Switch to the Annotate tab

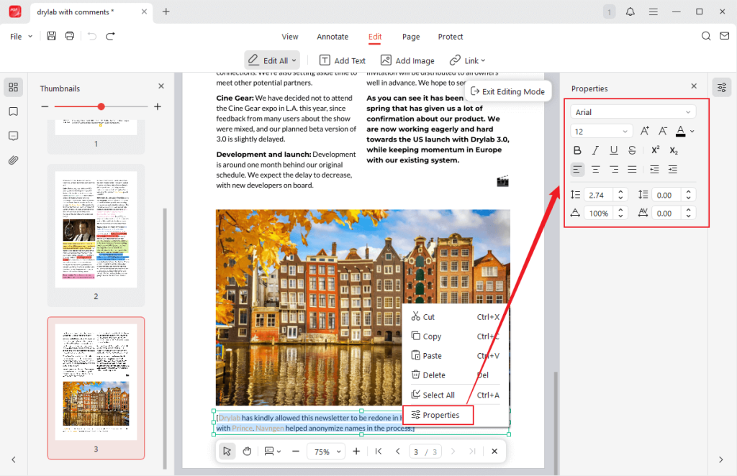point(332,37)
